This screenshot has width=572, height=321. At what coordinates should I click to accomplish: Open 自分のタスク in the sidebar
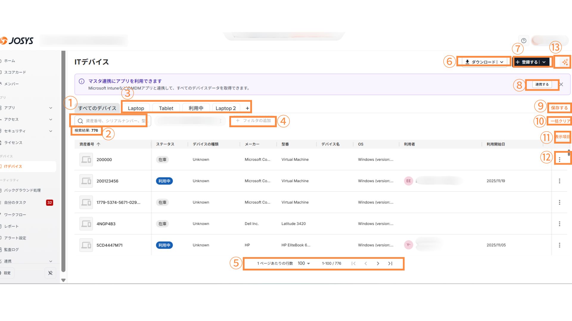(15, 202)
